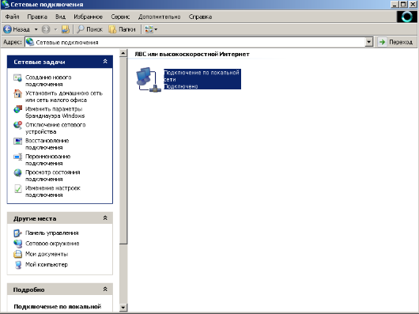The image size is (419, 314).
Task: Open the Views dropdown arrow
Action: (x=156, y=29)
